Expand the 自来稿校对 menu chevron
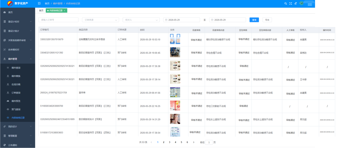 tap(31, 50)
